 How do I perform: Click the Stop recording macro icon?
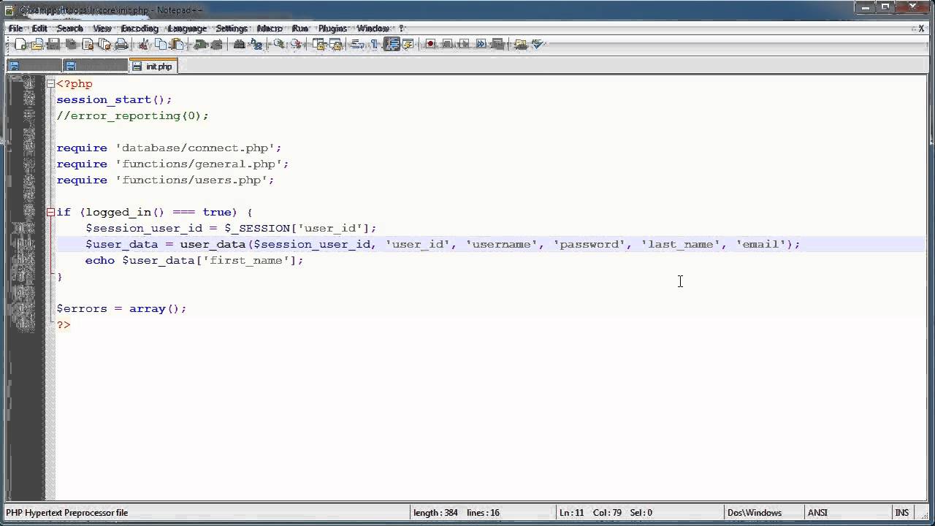click(448, 45)
